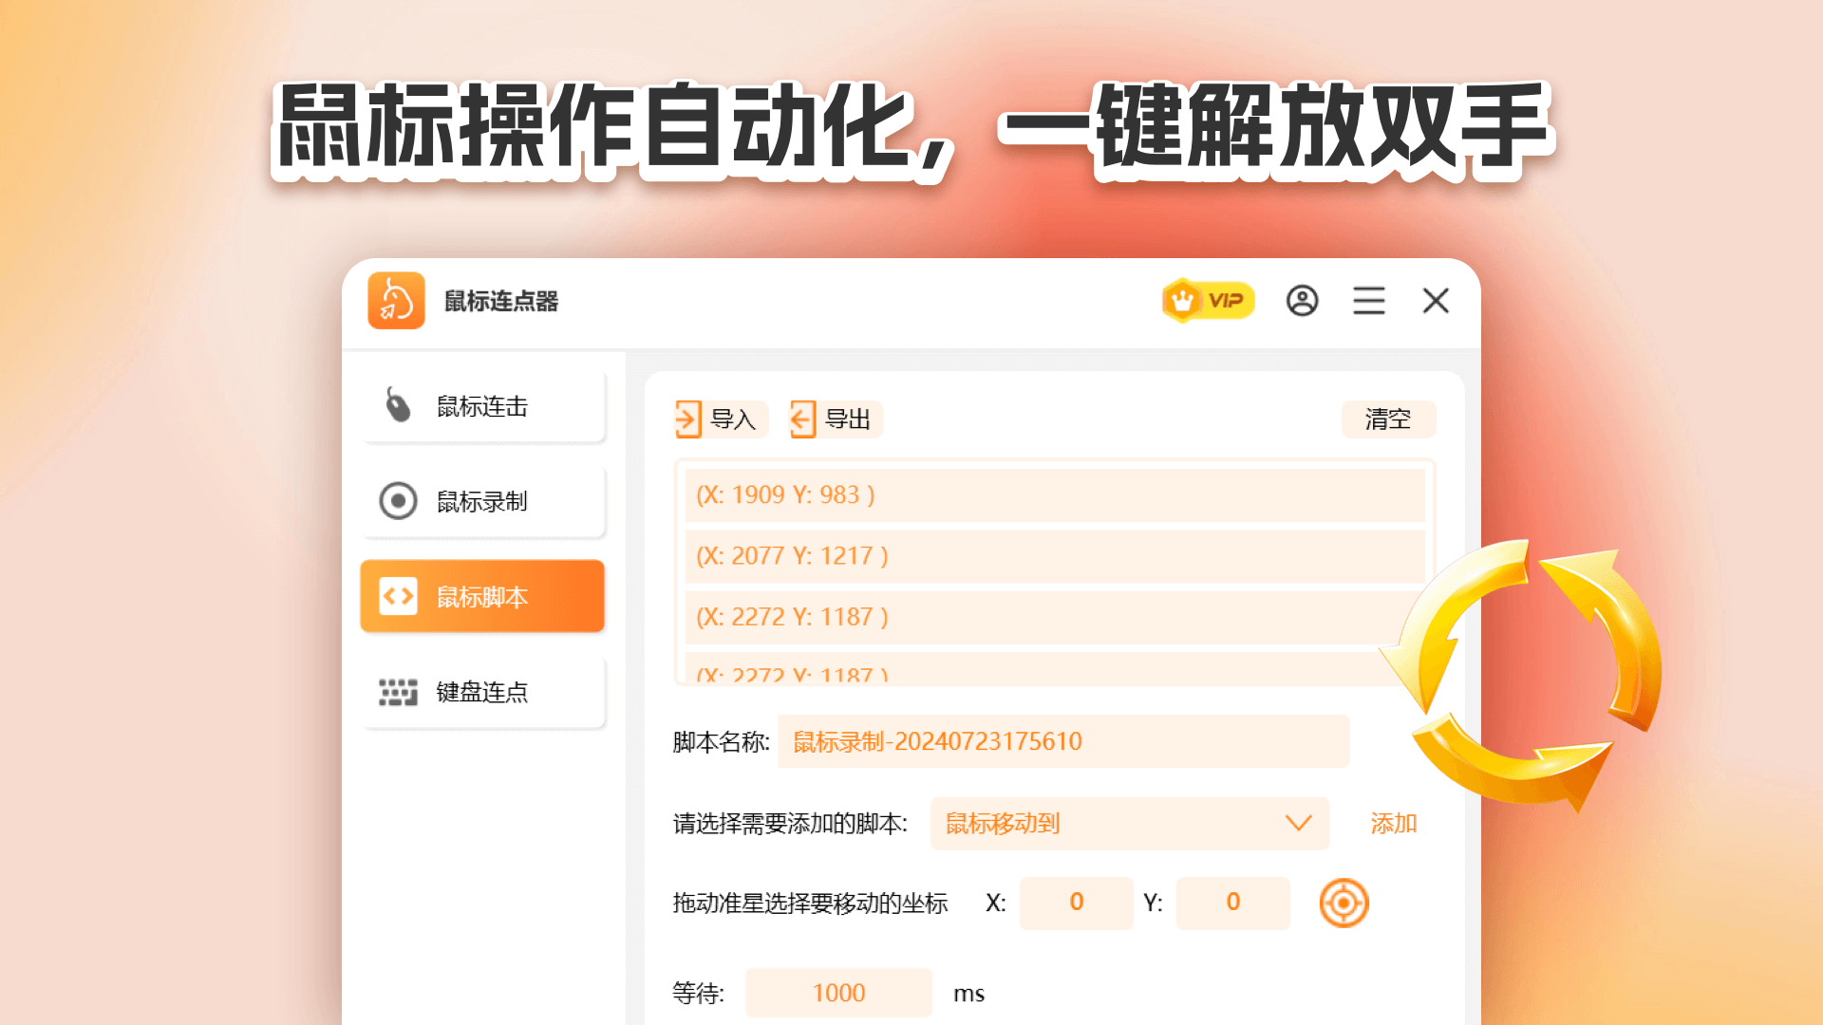Screen dimensions: 1823x1025
Task: Click the X coordinate input field
Action: point(1076,903)
